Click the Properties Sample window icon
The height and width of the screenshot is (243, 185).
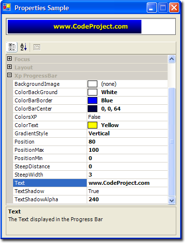(7, 7)
